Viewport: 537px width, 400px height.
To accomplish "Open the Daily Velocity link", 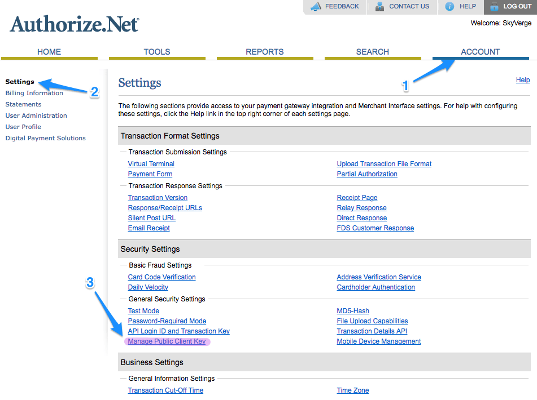I will click(148, 287).
